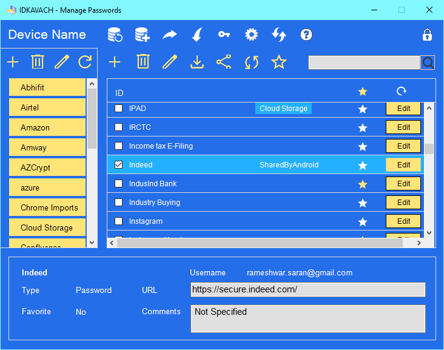444x350 pixels.
Task: Open the help question mark icon
Action: [306, 35]
